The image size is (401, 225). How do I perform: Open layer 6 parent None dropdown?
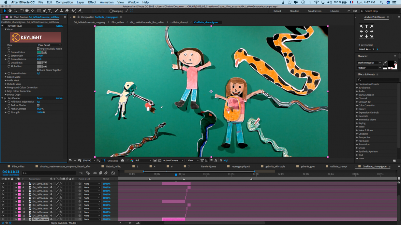[x=92, y=194]
